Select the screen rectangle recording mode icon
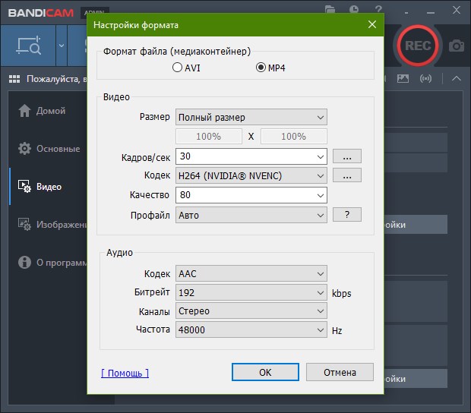The height and width of the screenshot is (413, 471). click(x=29, y=46)
